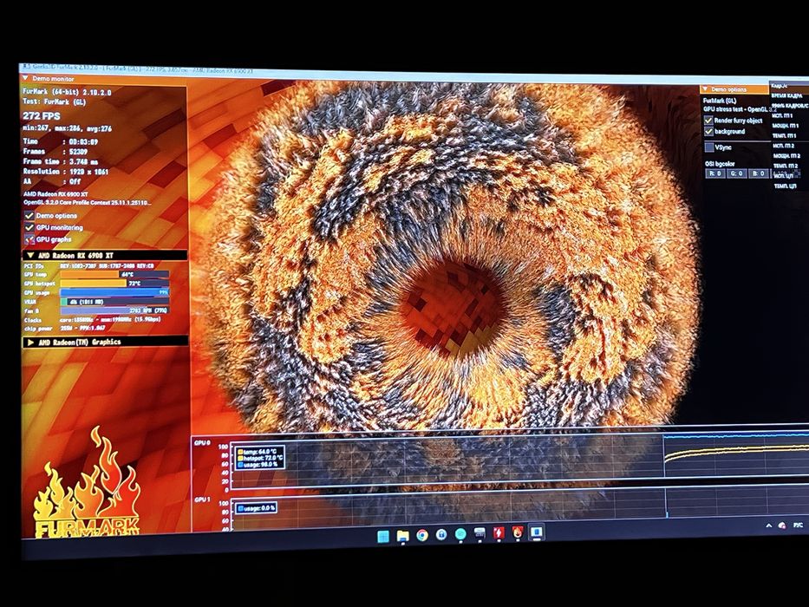Show hidden system tray icons
Viewport: 809px width, 607px height.
(769, 525)
